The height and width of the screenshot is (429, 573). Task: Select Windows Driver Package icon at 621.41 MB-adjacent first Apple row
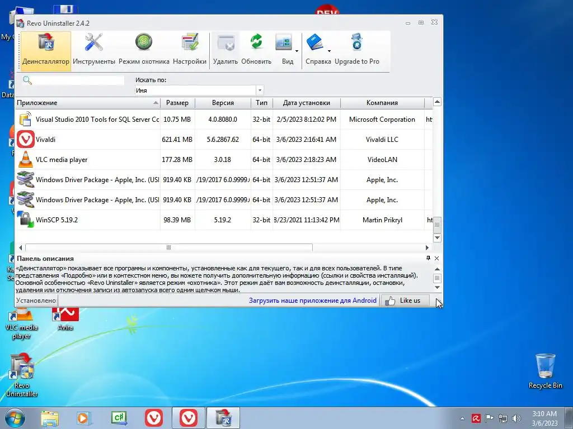tap(26, 179)
